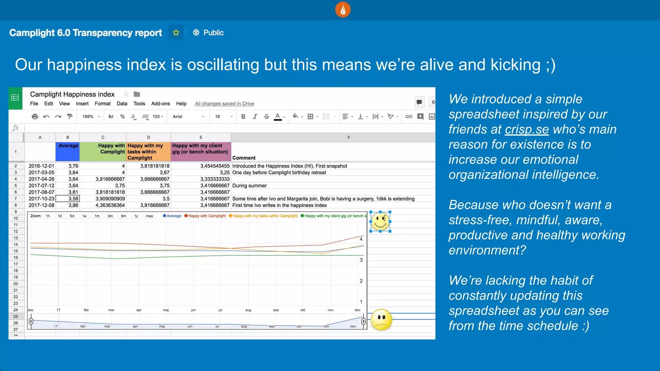Click the insert comment icon
Image resolution: width=660 pixels, height=371 pixels.
(420, 117)
